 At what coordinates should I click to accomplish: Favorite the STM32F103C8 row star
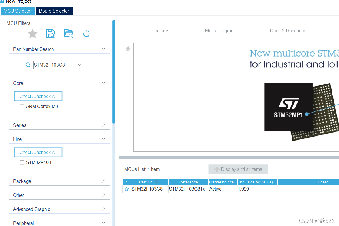click(x=127, y=189)
